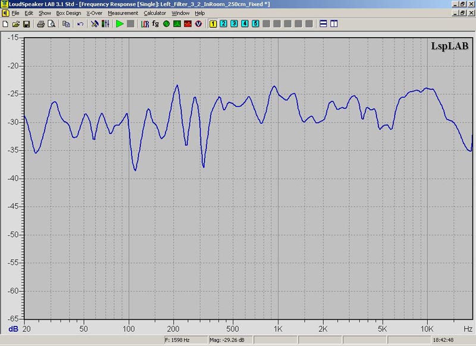The height and width of the screenshot is (346, 476).
Task: Open the mixer sliders settings icon
Action: pos(105,24)
